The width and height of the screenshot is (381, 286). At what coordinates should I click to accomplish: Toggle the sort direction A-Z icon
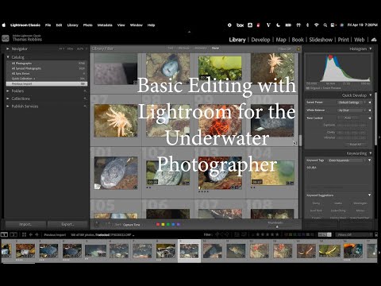[x=108, y=224]
